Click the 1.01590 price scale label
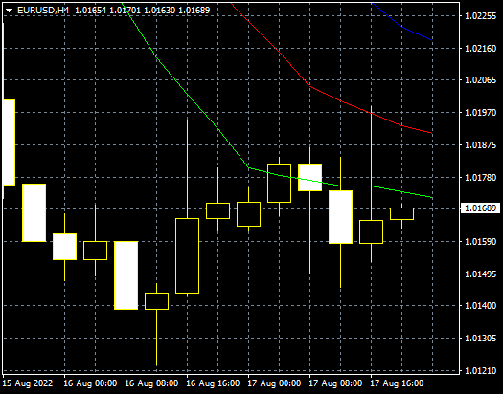 [481, 242]
